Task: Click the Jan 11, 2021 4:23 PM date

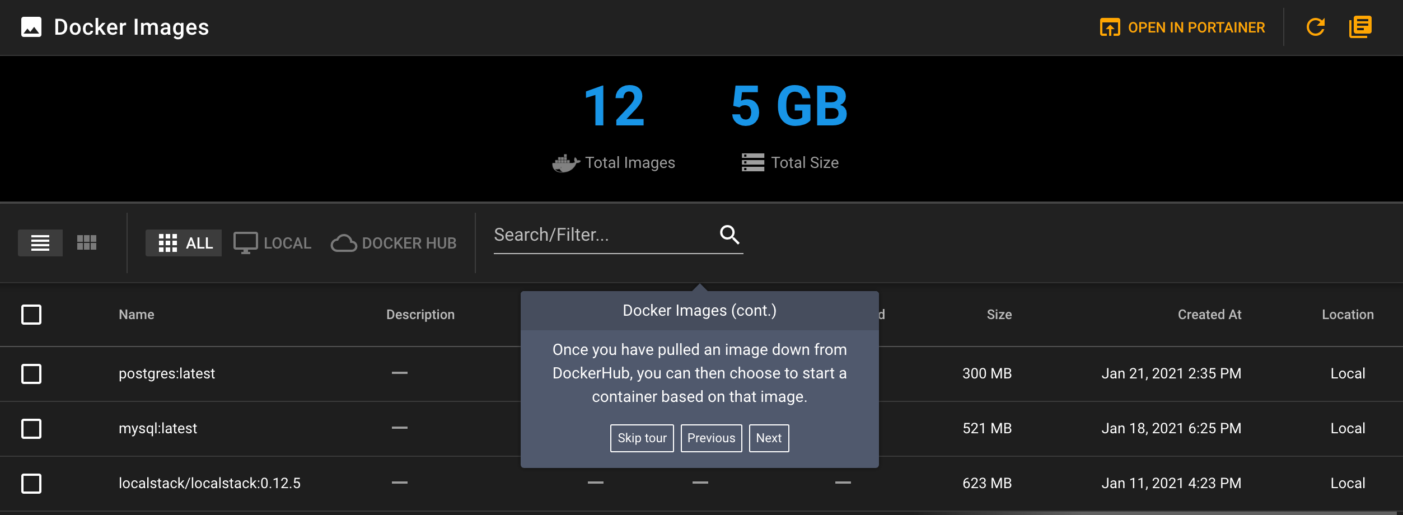Action: coord(1172,483)
